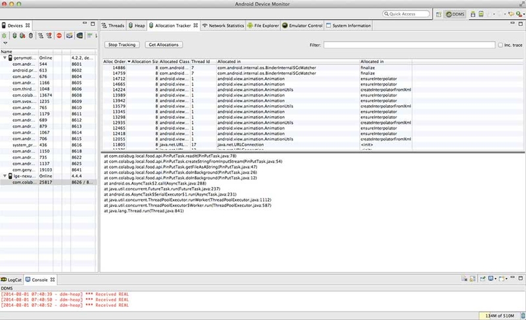The width and height of the screenshot is (526, 320).
Task: Sort by the Allocation Size column header
Action: 143,62
